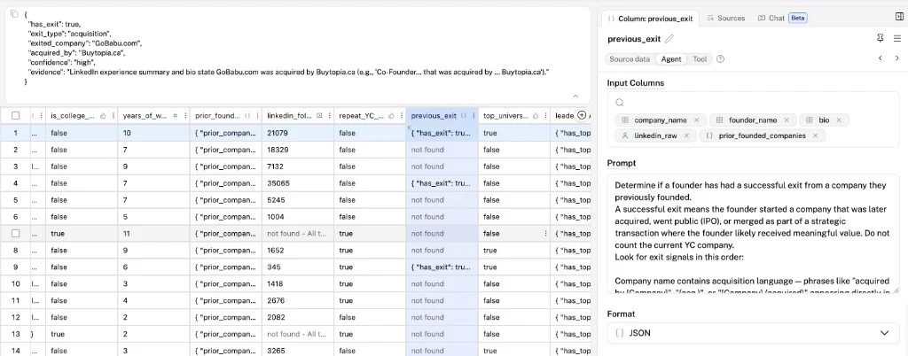Image resolution: width=908 pixels, height=356 pixels.
Task: Open the Chat Beta tab
Action: [x=782, y=19]
